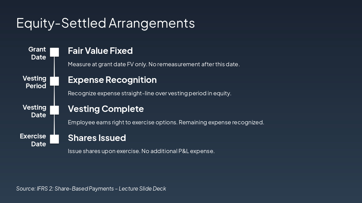The height and width of the screenshot is (203, 362).
Task: Click the Grant Date square timeline marker
Action: pyautogui.click(x=54, y=52)
